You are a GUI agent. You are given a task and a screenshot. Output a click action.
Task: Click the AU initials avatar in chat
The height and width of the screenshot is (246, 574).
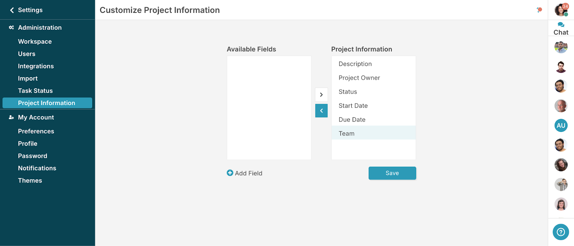tap(561, 126)
